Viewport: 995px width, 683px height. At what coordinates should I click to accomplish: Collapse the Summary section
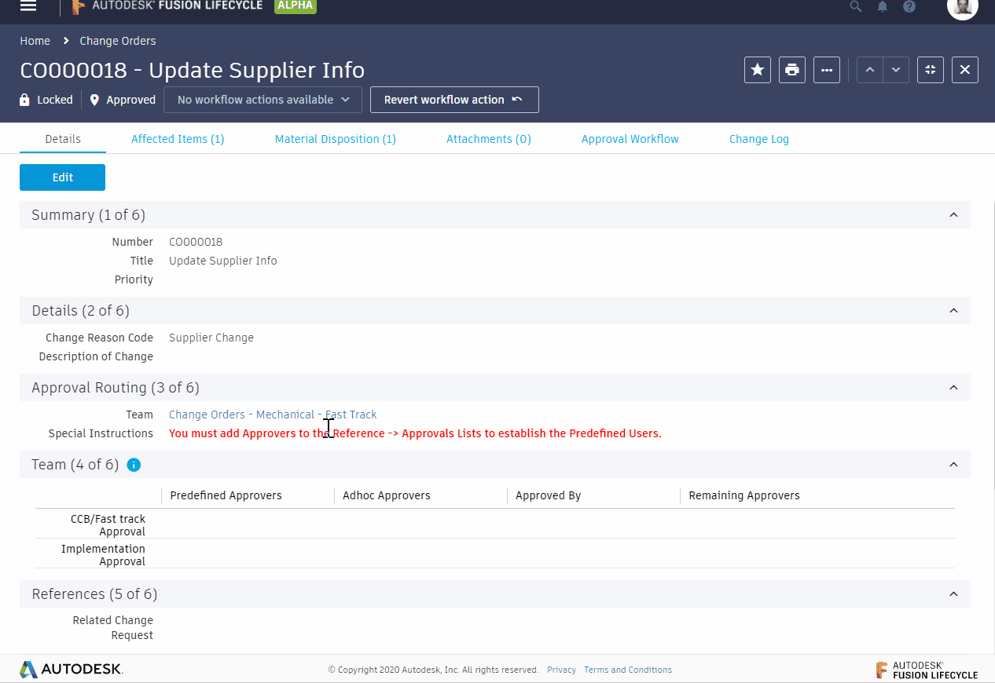953,215
